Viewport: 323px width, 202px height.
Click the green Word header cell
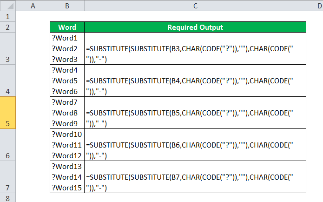[x=67, y=27]
